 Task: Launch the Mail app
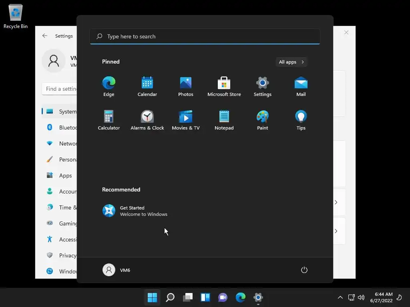point(301,86)
